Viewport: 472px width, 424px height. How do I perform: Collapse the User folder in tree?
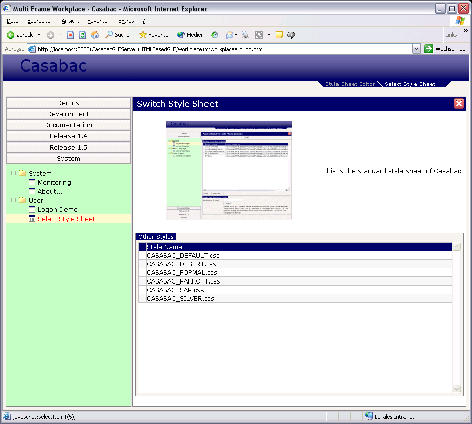pos(14,200)
